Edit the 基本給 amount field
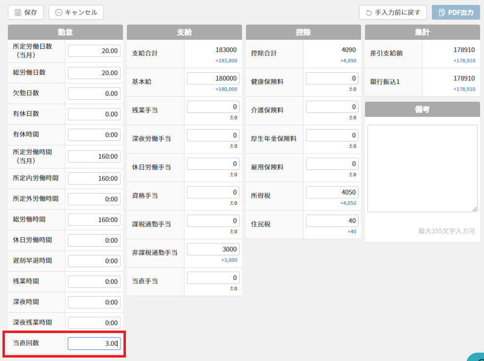 213,78
